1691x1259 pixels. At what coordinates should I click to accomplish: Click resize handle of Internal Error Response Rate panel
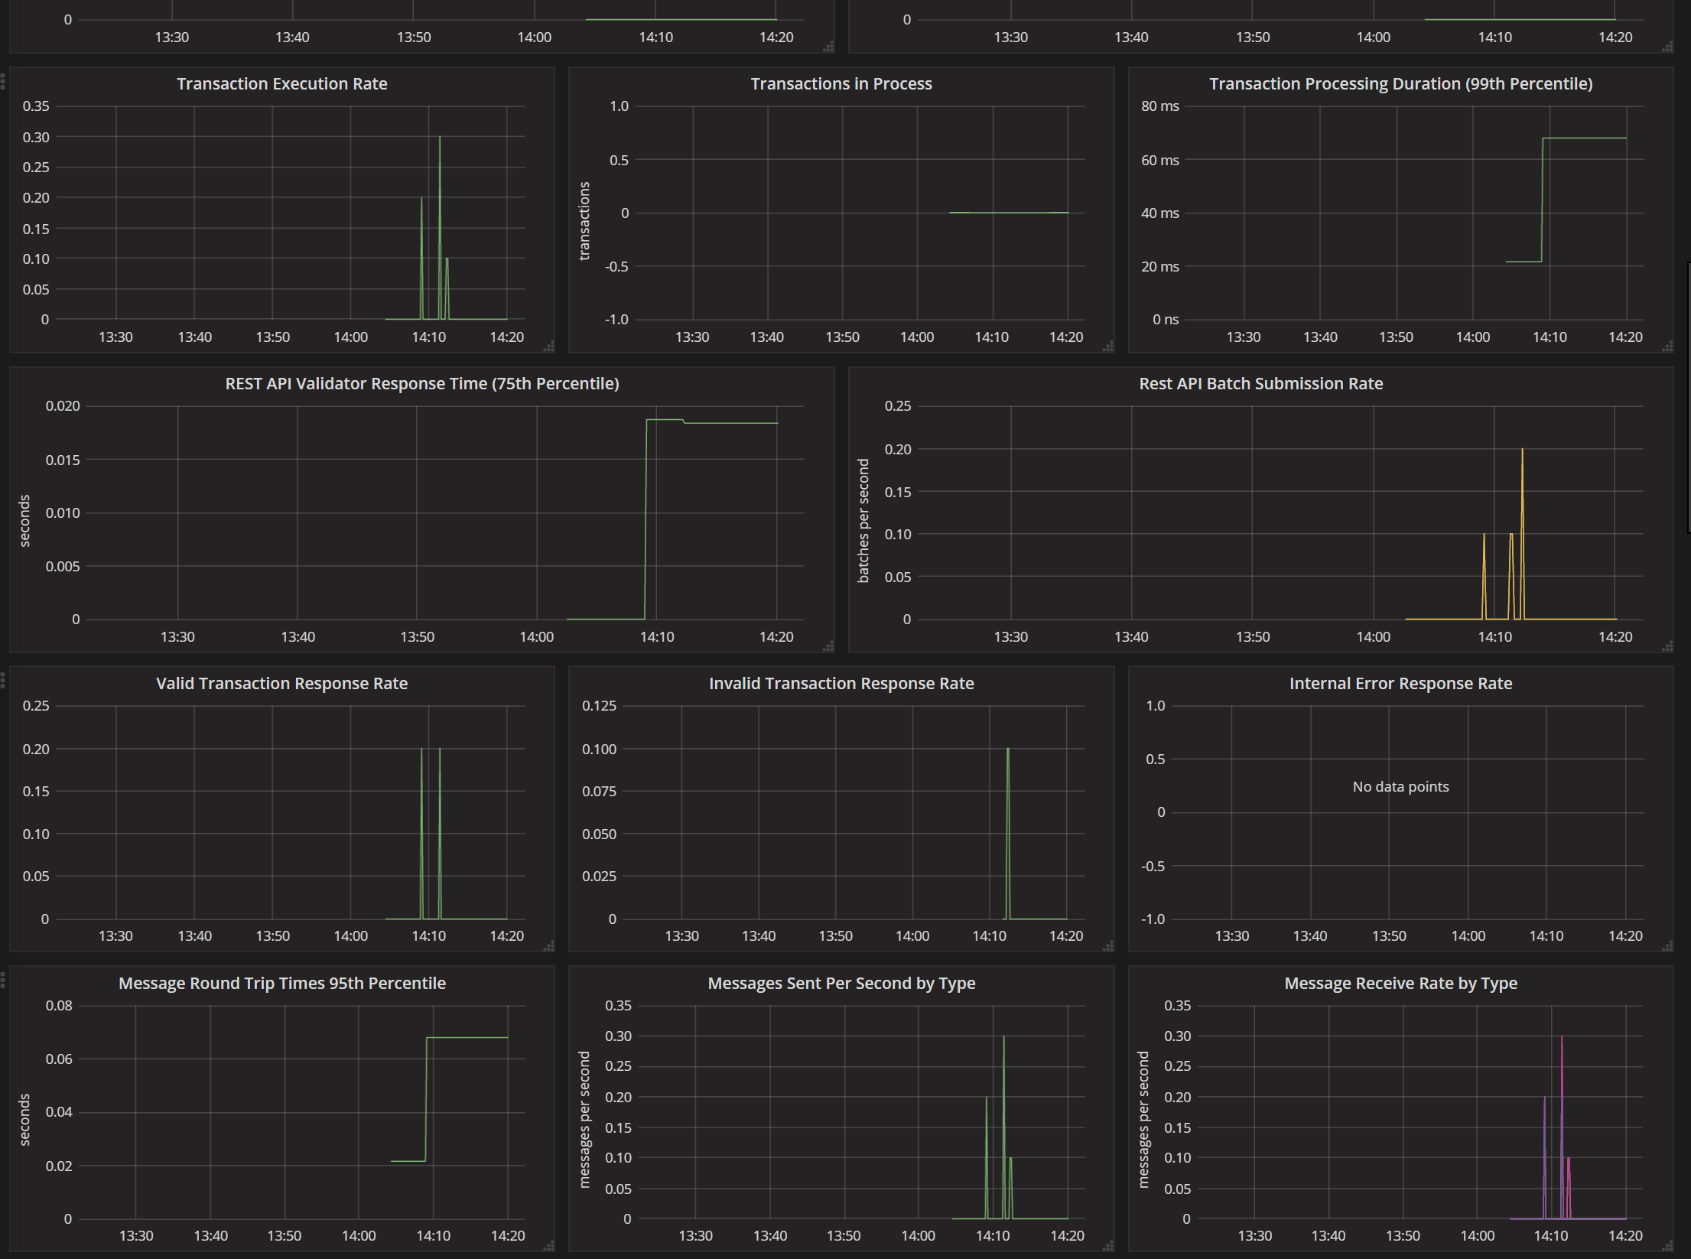click(x=1667, y=946)
